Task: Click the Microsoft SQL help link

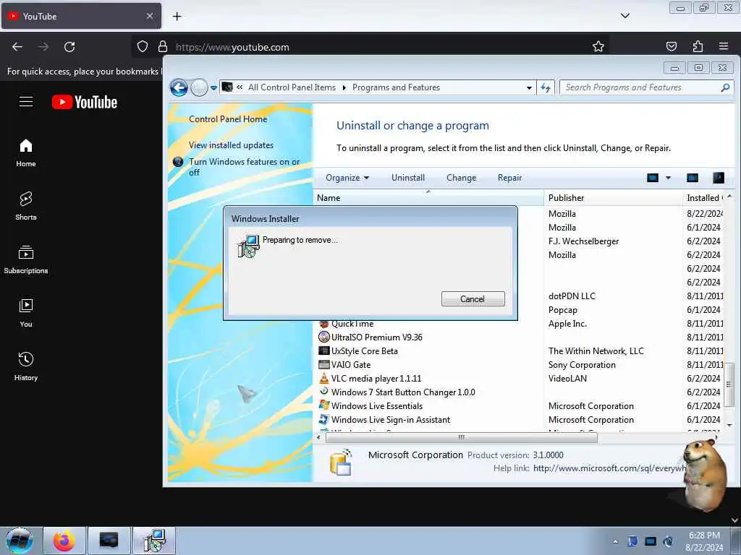Action: (609, 468)
